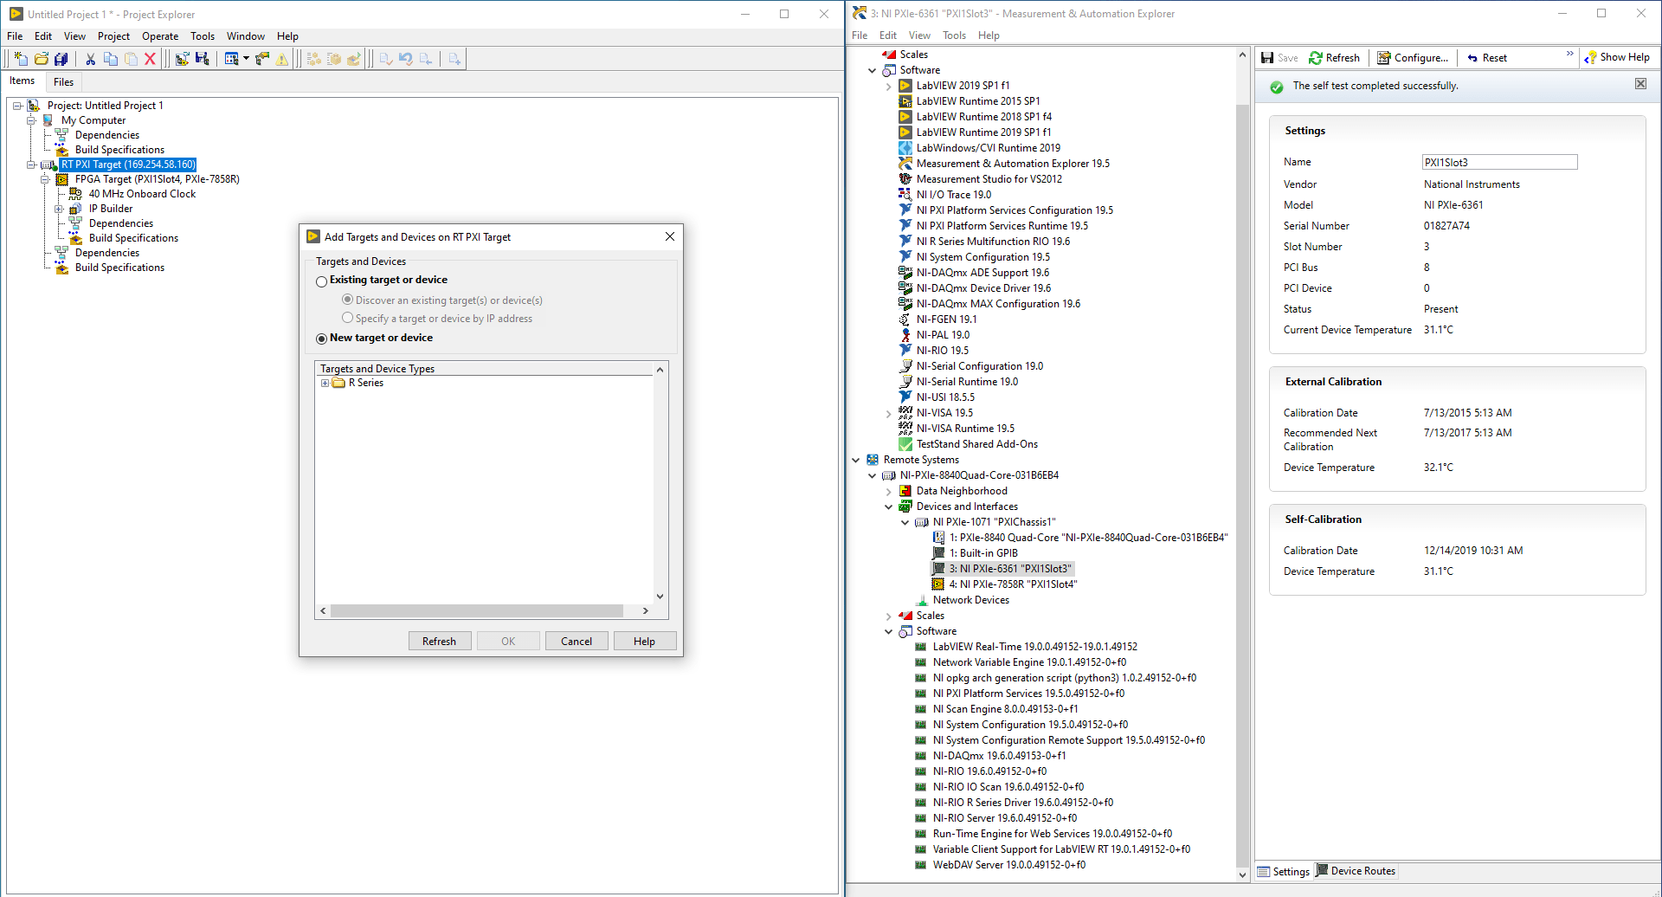Viewport: 1662px width, 897px height.
Task: Click Cancel in the Add Targets dialog
Action: [577, 642]
